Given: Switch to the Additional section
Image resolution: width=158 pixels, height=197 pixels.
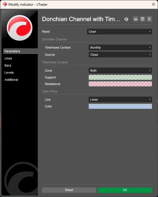Looking at the screenshot, I should point(11,80).
